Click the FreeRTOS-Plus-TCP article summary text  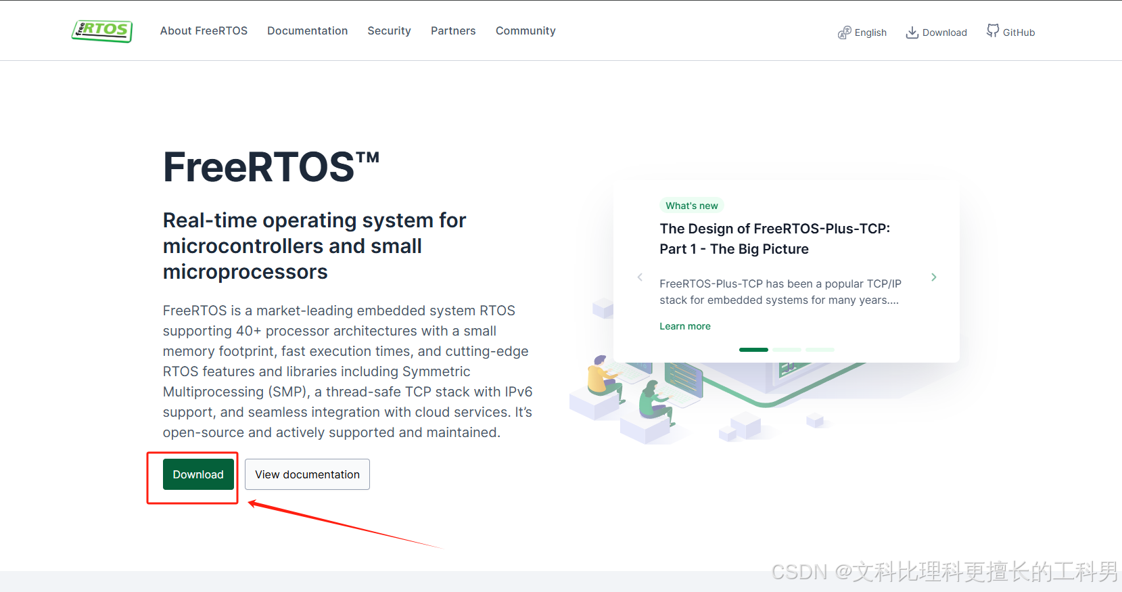780,292
